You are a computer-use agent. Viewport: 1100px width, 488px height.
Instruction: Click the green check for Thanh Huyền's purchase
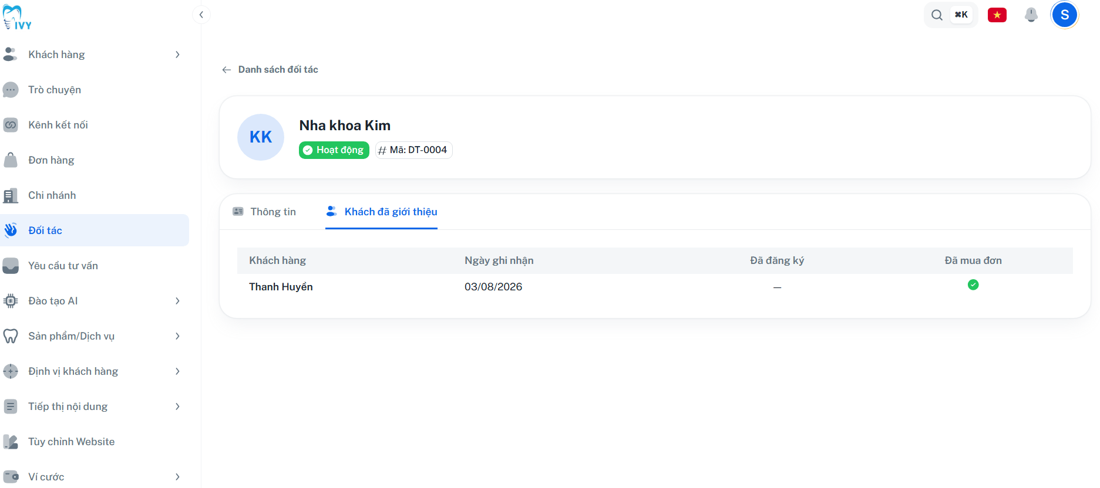(x=973, y=285)
